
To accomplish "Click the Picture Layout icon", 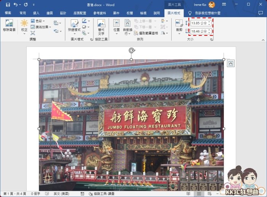I will pyautogui.click(x=84, y=33).
